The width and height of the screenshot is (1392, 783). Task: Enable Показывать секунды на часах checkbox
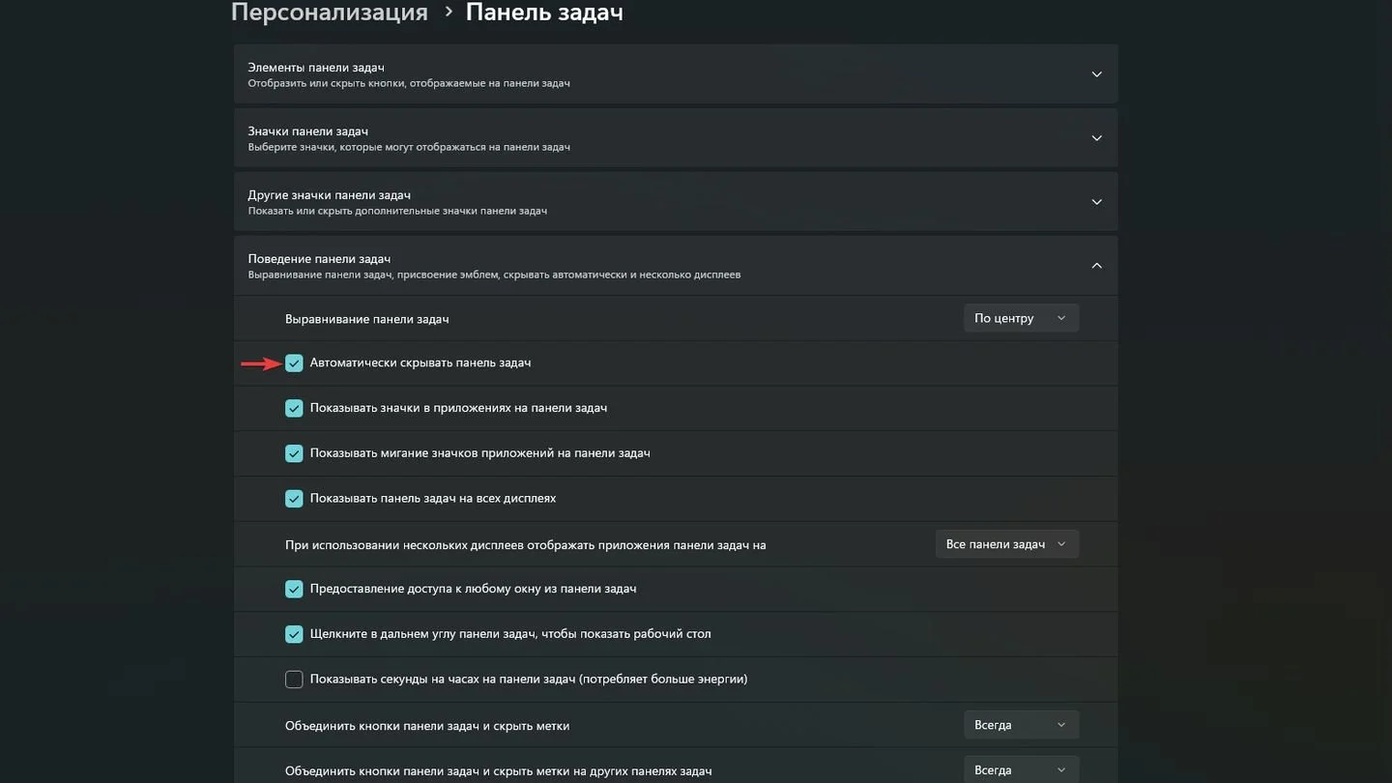(x=294, y=680)
